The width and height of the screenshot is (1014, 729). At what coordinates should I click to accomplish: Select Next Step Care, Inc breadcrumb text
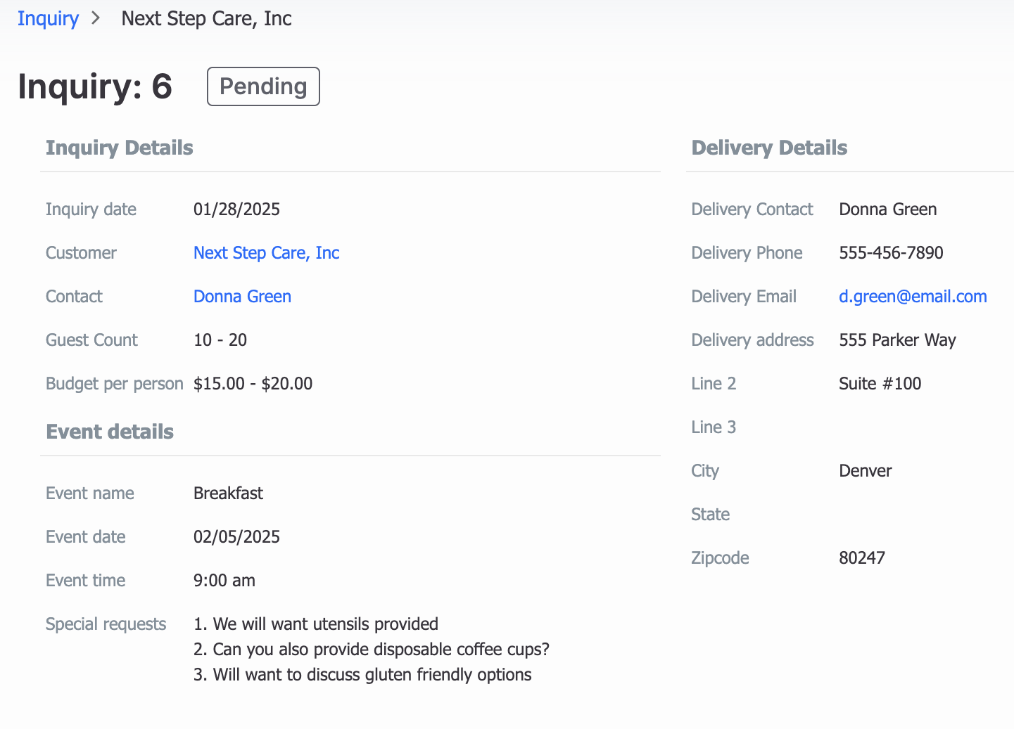(206, 19)
